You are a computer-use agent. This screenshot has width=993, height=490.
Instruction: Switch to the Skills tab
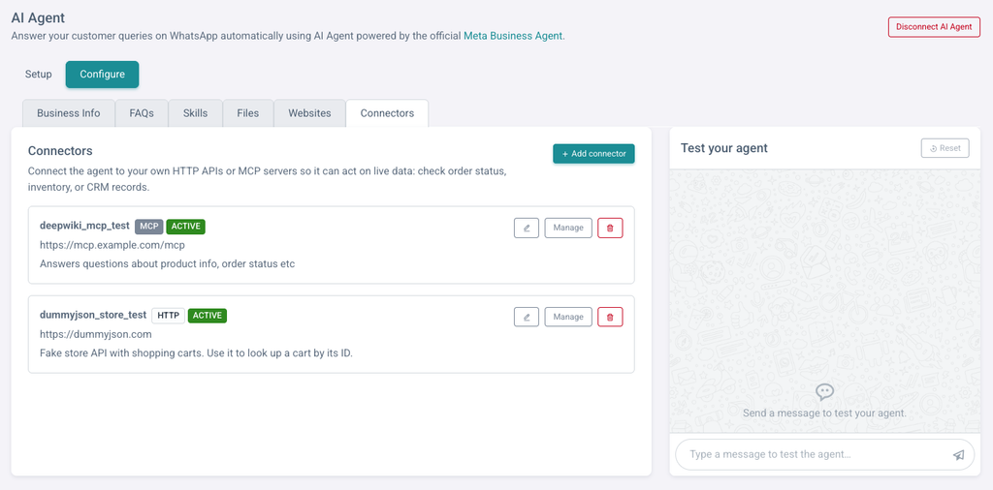pyautogui.click(x=195, y=113)
